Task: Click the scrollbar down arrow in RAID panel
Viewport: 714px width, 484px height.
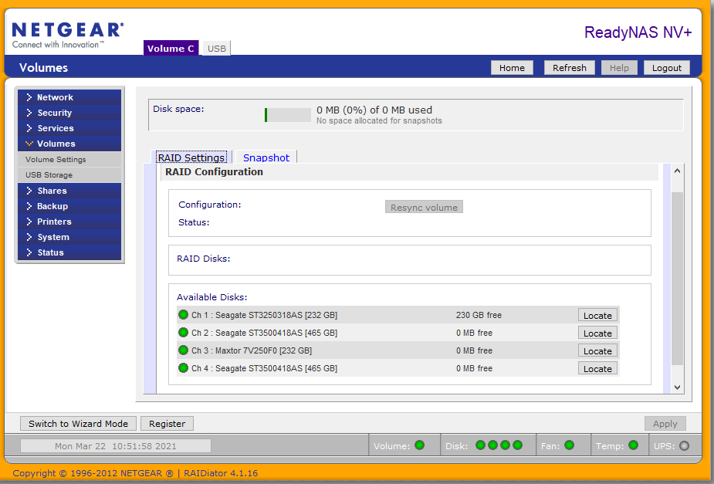Action: coord(677,387)
